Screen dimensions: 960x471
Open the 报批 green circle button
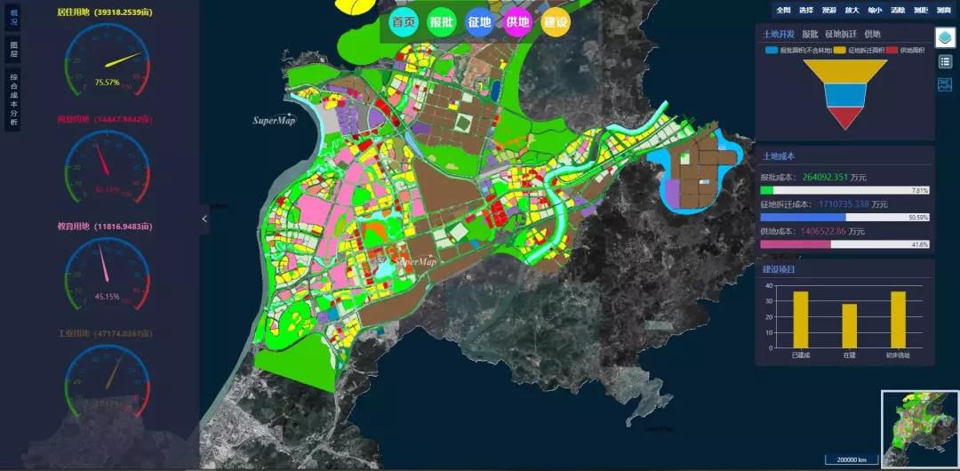(441, 23)
